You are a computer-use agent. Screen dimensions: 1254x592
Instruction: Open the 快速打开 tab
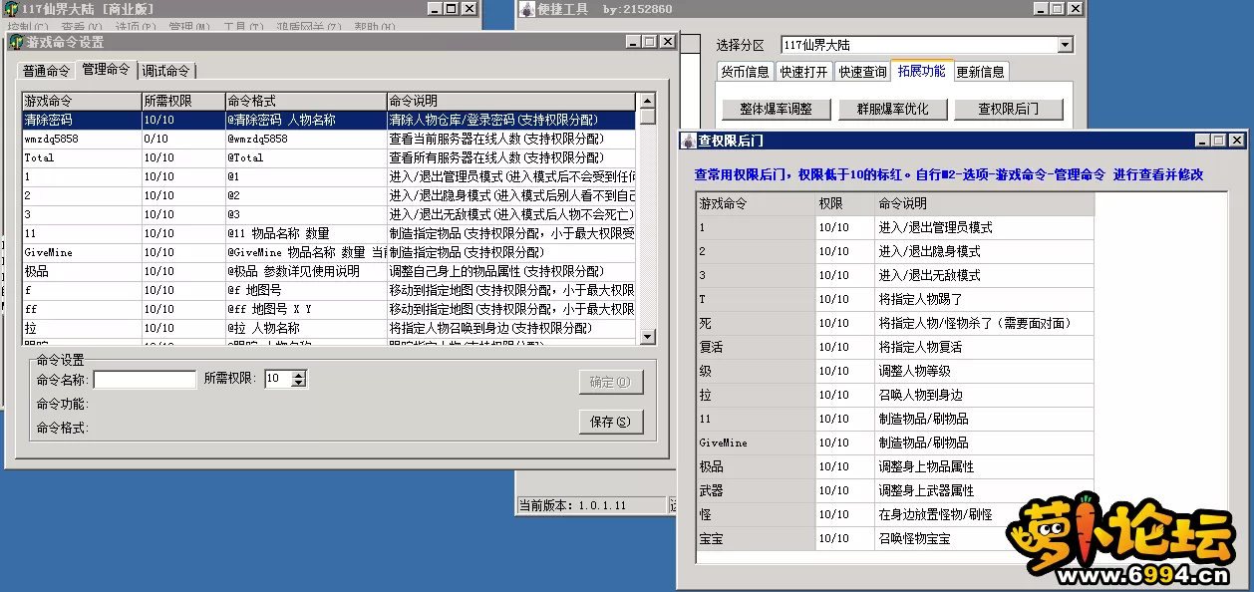tap(803, 72)
